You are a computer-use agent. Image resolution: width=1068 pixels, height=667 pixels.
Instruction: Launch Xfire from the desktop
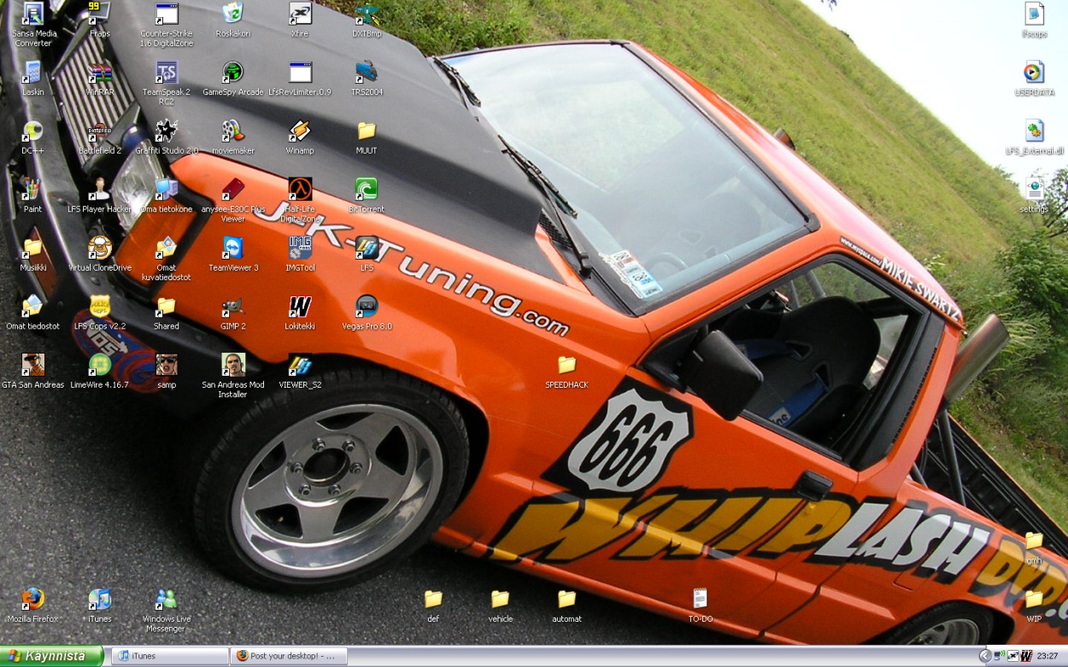(x=300, y=15)
